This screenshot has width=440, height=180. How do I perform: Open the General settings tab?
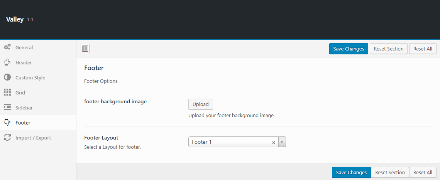tap(38, 47)
